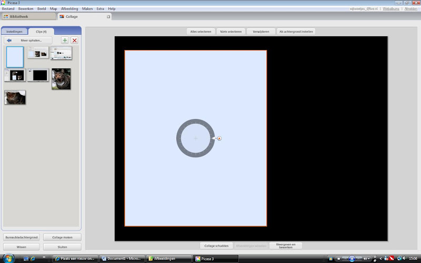
Task: Click the Meer ophalen... button
Action: pos(28,41)
